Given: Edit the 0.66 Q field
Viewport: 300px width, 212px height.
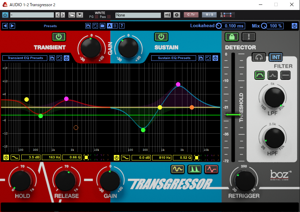Looking at the screenshot, I should 72,158.
